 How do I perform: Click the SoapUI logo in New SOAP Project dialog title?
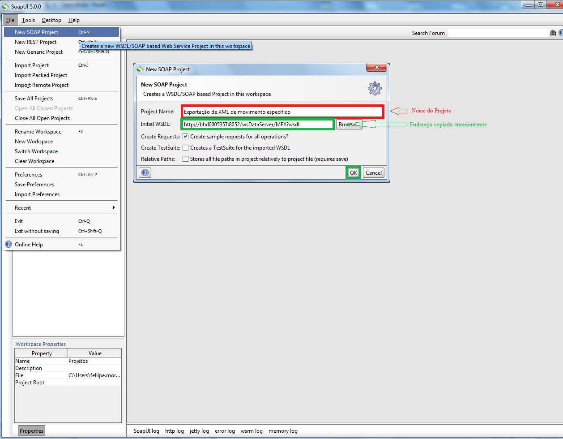(x=140, y=69)
